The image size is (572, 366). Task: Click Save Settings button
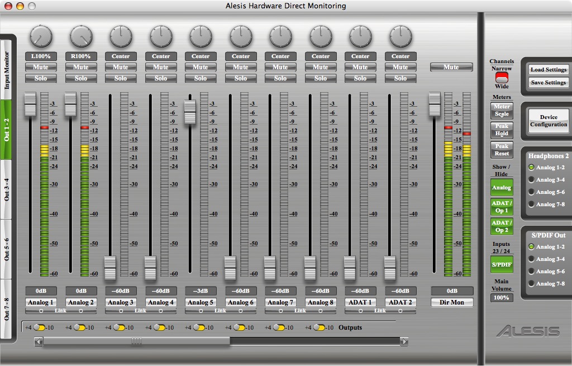click(549, 83)
